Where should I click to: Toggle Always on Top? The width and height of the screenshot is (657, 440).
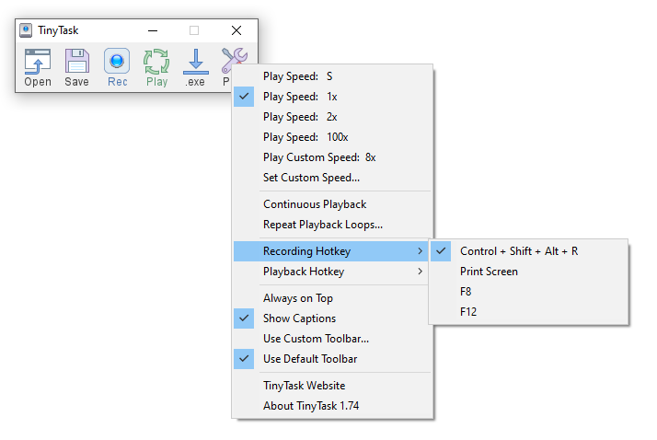(333, 298)
